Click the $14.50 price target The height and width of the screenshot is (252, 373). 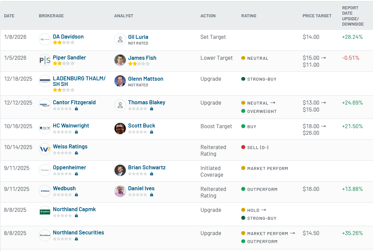pos(311,233)
